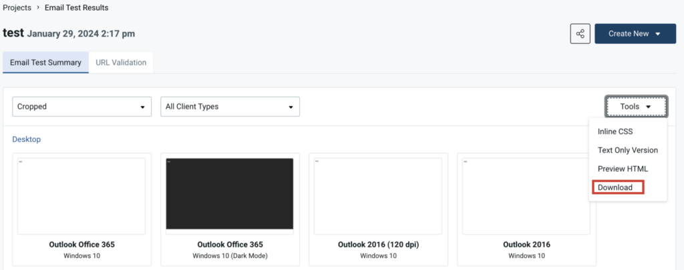
Task: Click the Windows 10 (Dark Mode) label
Action: [x=230, y=256]
